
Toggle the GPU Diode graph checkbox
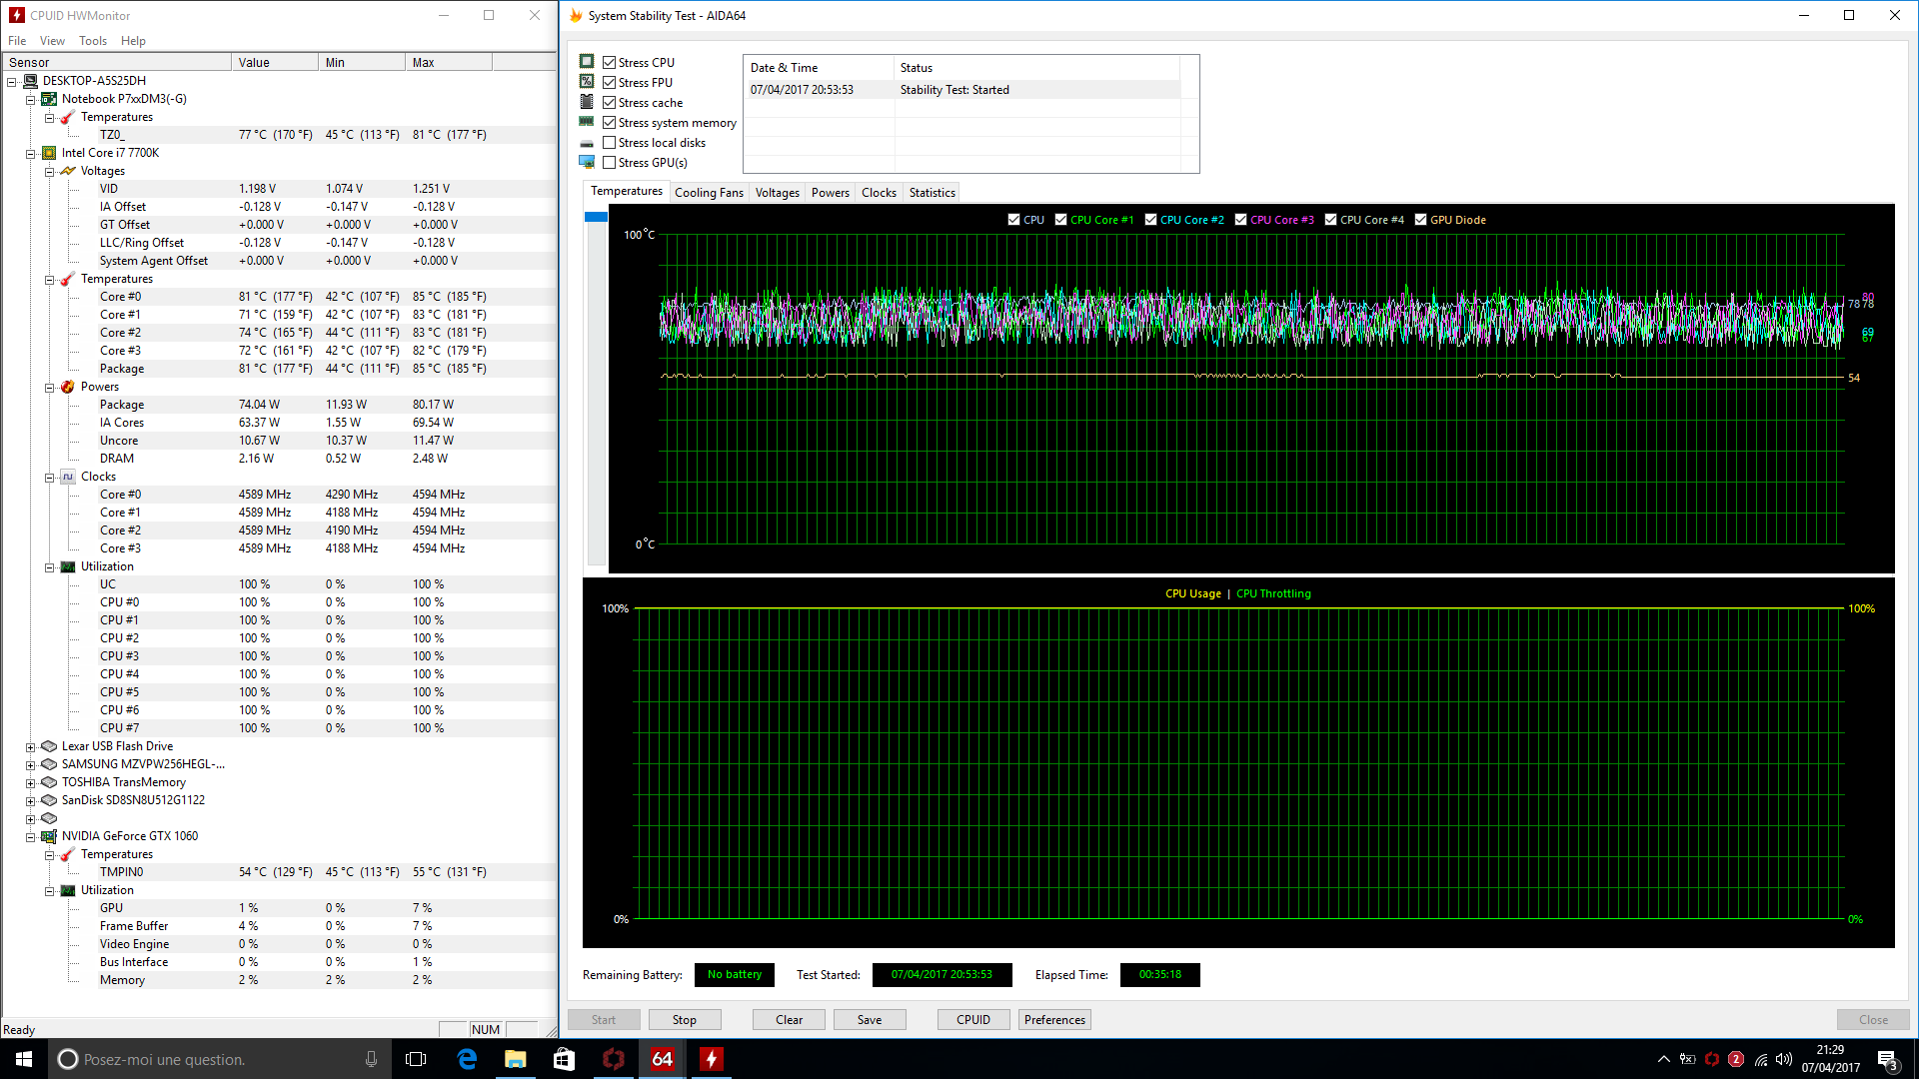[x=1420, y=220]
